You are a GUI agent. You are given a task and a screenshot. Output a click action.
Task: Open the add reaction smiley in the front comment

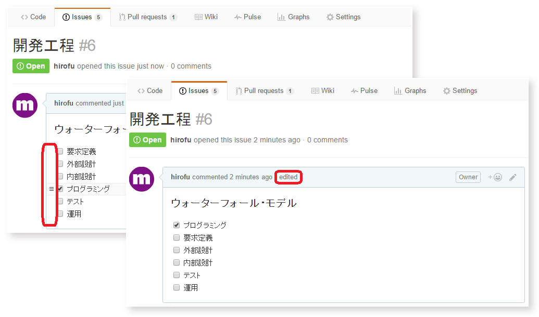point(495,177)
